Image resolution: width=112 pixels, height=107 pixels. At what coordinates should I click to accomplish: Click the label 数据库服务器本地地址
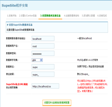[x=16, y=38]
